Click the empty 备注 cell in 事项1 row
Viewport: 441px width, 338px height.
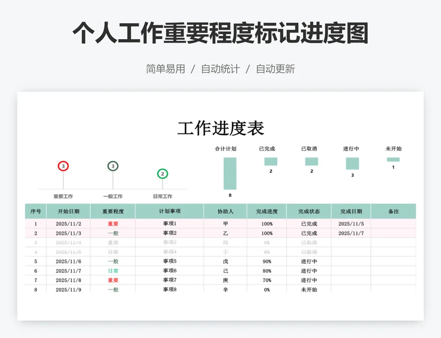pyautogui.click(x=394, y=224)
